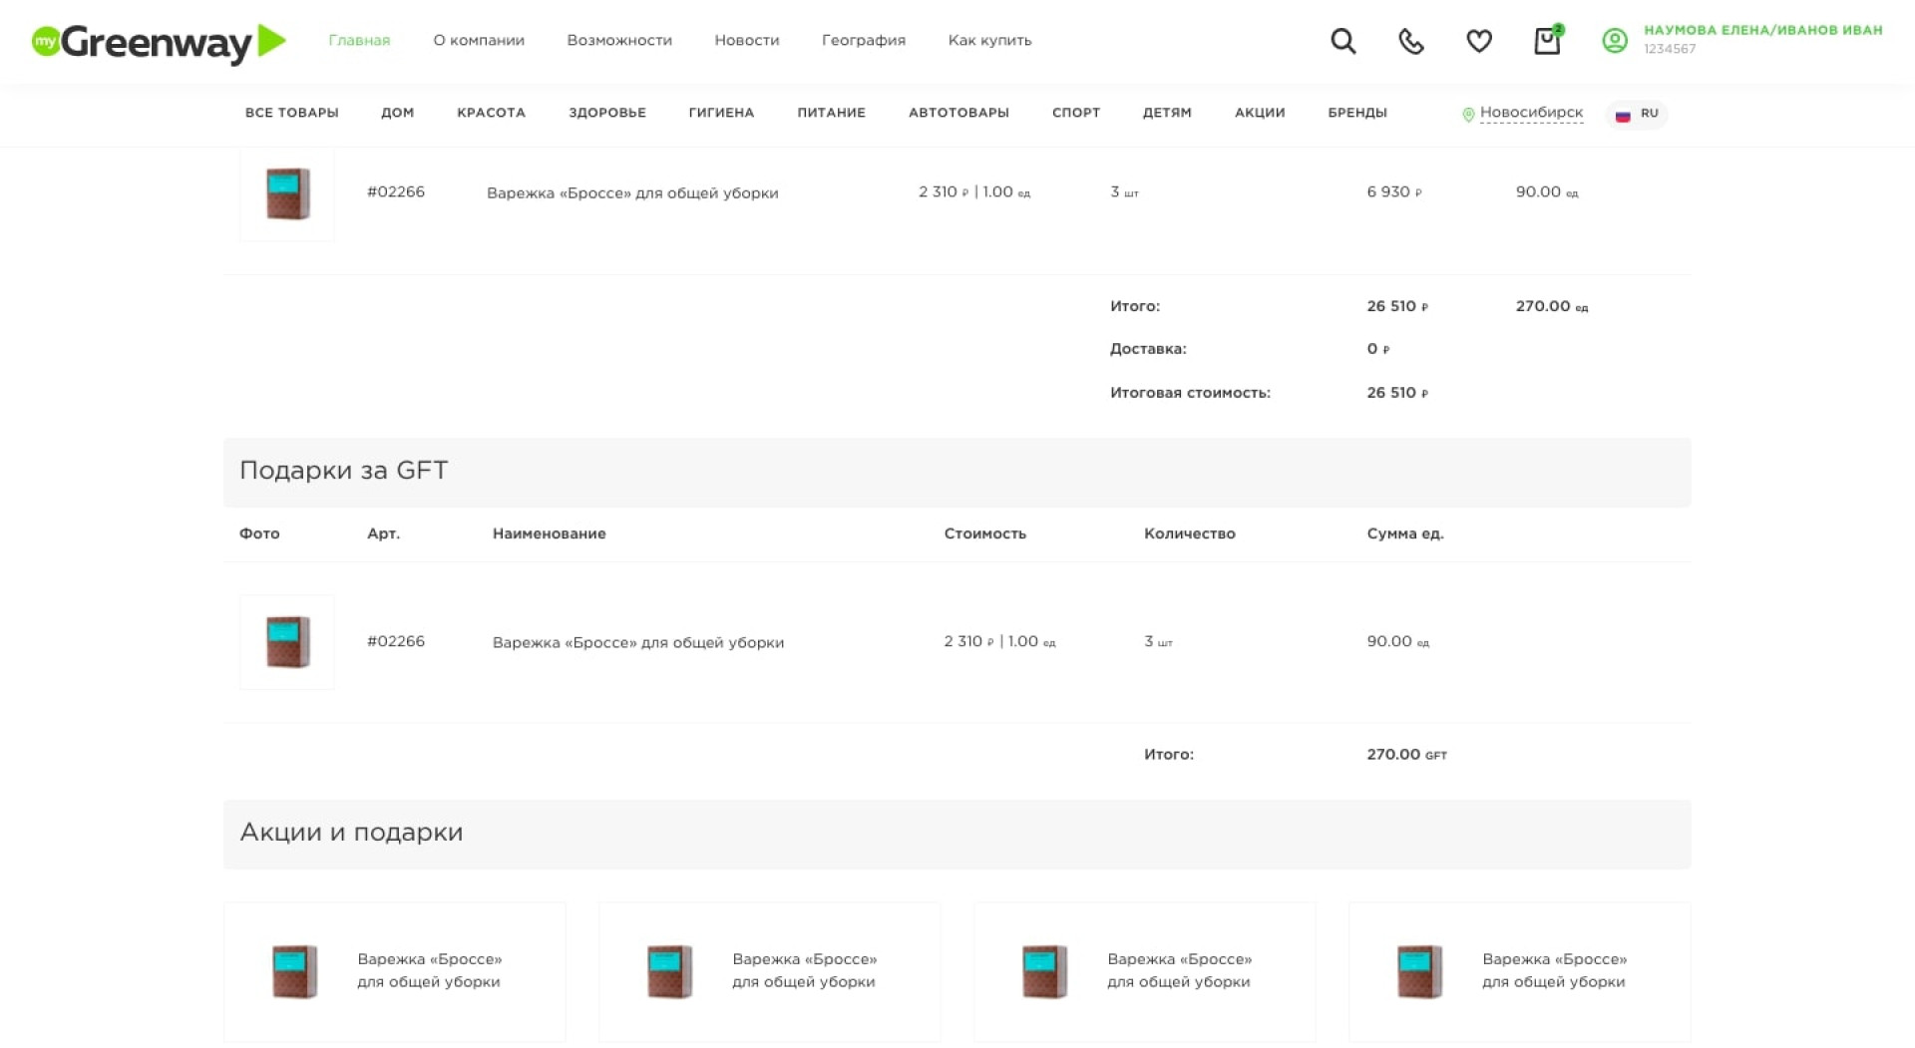
Task: Open the ВСЕ ТОВАРЫ catalog menu
Action: point(291,113)
